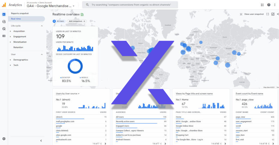
Task: Go to previous page in Views by Page title card
Action: (221, 144)
